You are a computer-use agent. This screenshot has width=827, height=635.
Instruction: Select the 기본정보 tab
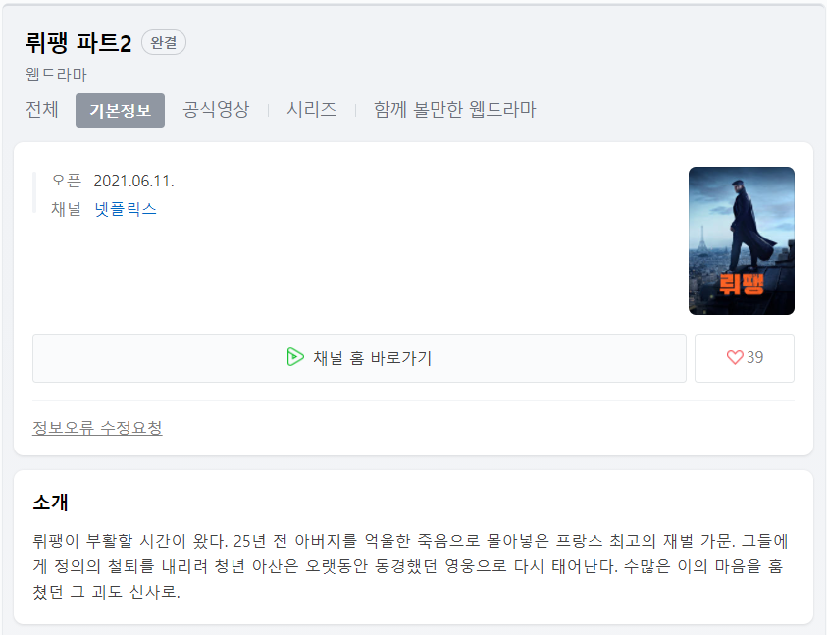121,110
